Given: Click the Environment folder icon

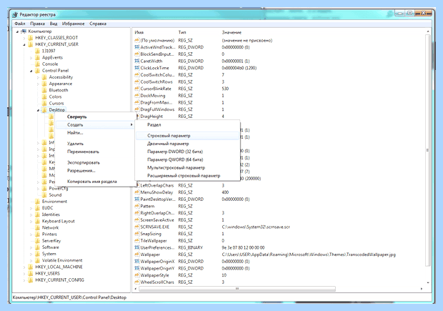Looking at the screenshot, I should point(37,202).
